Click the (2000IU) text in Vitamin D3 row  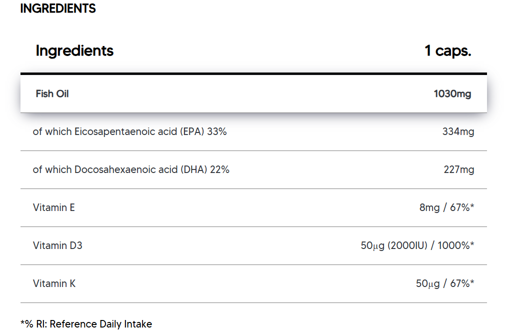[x=406, y=245]
